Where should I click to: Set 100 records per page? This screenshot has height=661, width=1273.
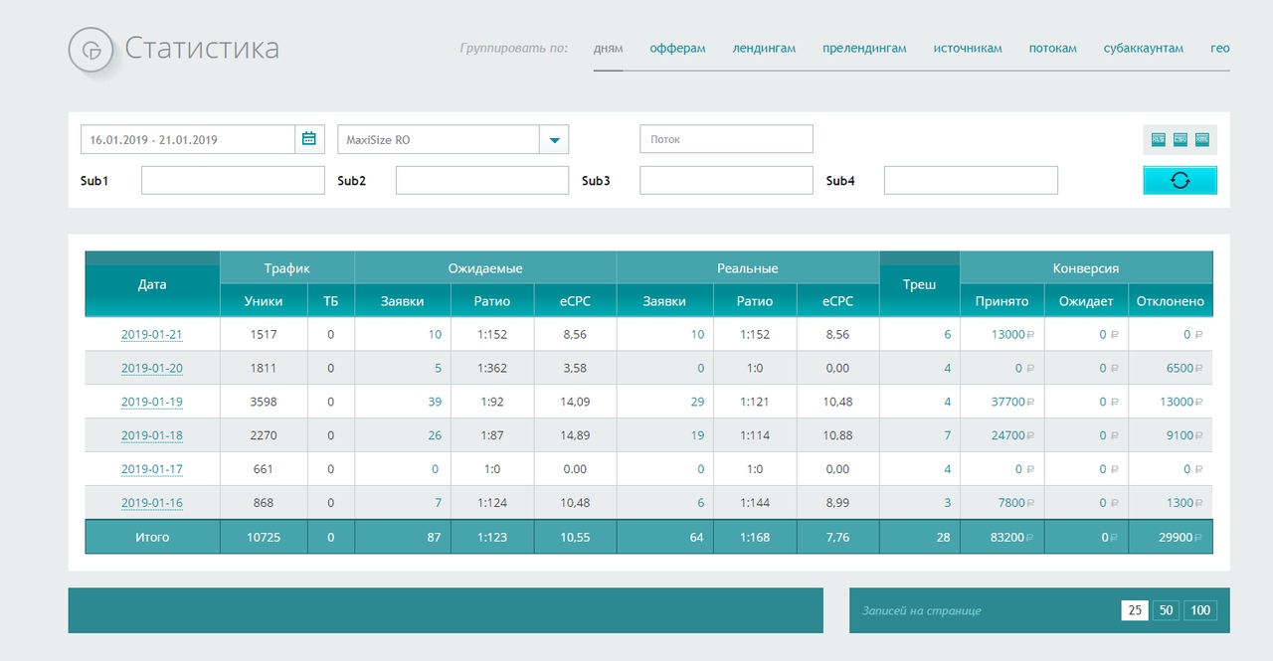[x=1200, y=610]
